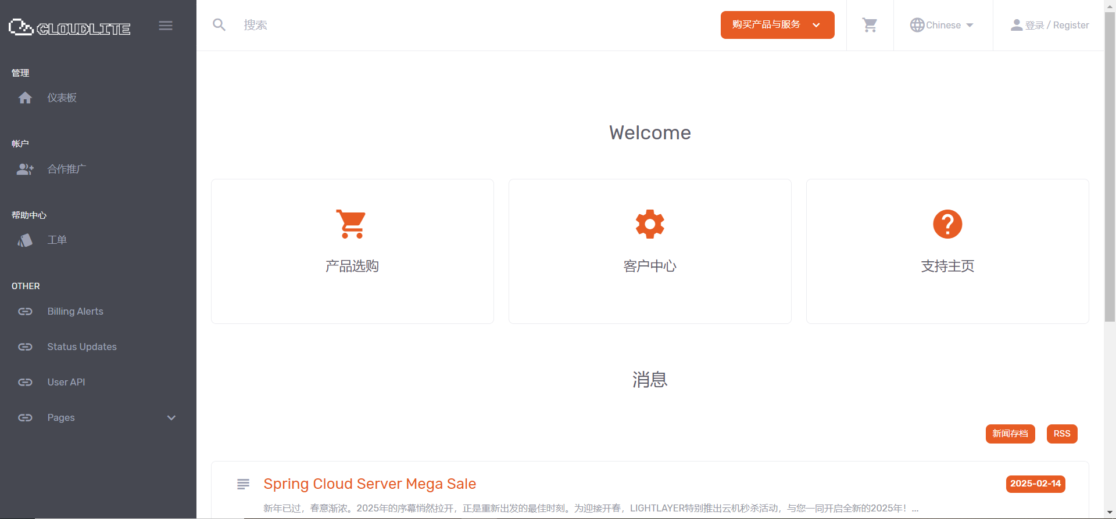Select Status Updates in the sidebar
Screen dimensions: 1116x519
point(82,347)
